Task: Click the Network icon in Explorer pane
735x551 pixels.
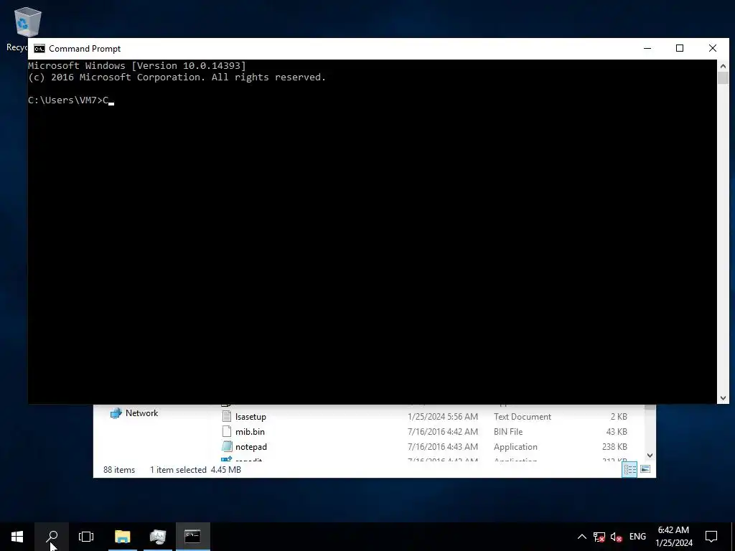Action: tap(116, 413)
